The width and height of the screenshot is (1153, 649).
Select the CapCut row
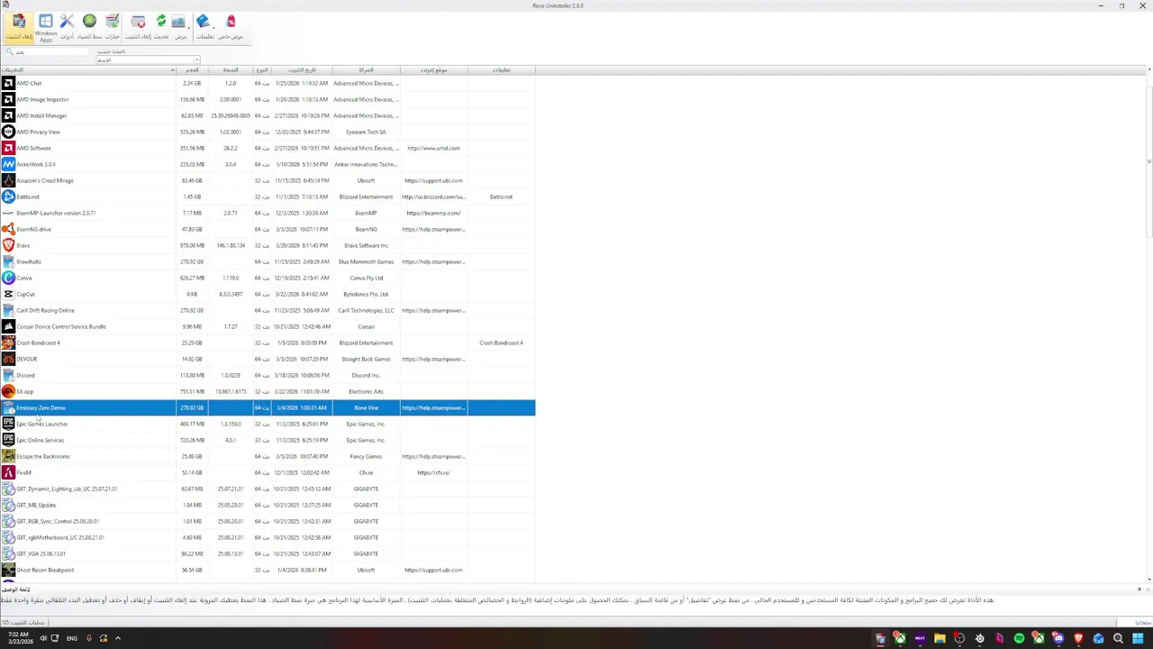[268, 294]
